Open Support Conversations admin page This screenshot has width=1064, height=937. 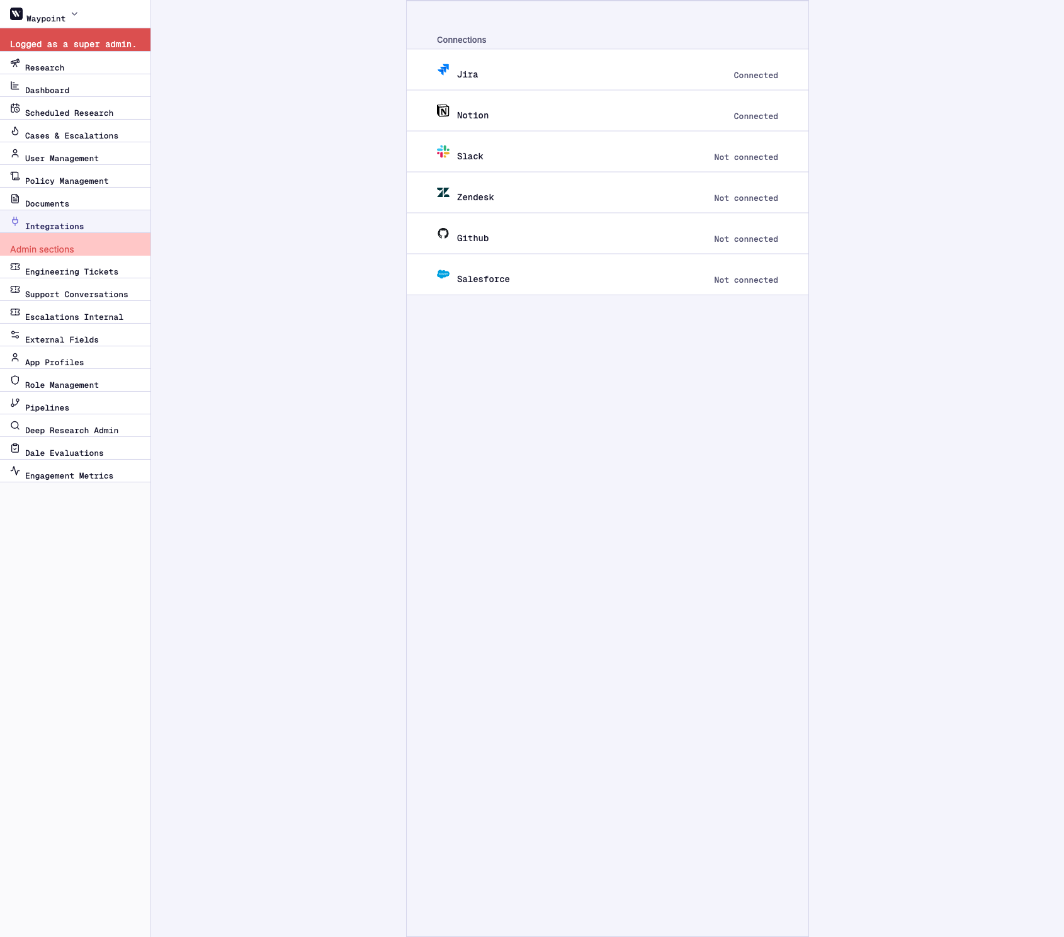pos(75,290)
